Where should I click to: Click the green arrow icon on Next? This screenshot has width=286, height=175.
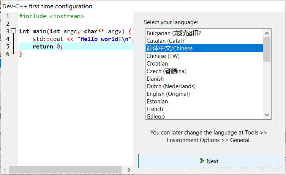(x=202, y=161)
